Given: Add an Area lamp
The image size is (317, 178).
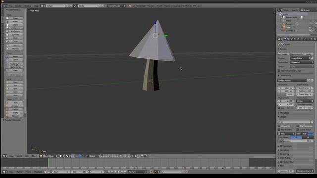Looking at the screenshot, I should click(14, 95).
